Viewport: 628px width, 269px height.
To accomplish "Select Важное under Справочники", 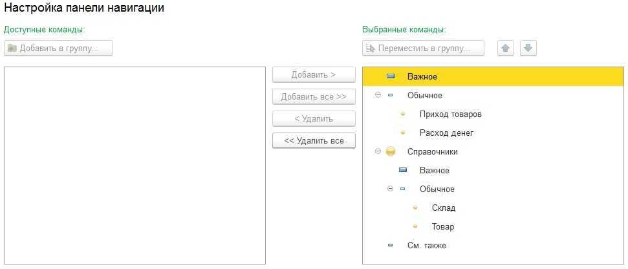I will click(434, 171).
